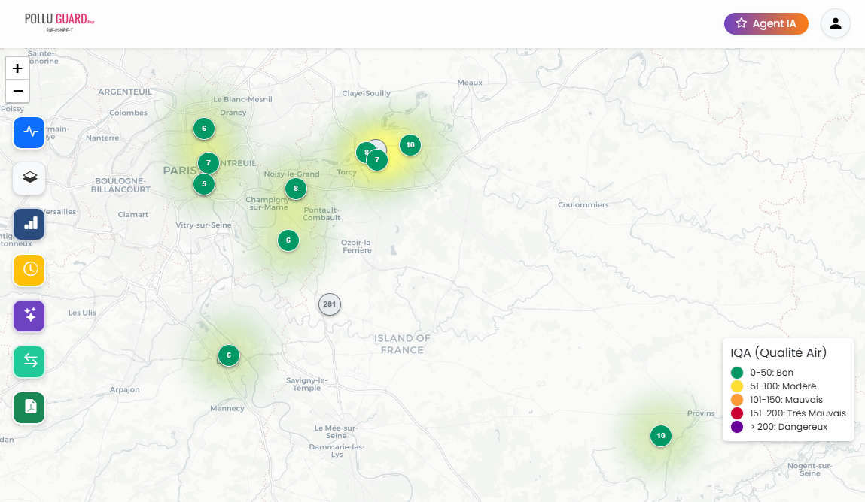The width and height of the screenshot is (865, 502).
Task: Open the map layers selector icon
Action: [x=29, y=178]
